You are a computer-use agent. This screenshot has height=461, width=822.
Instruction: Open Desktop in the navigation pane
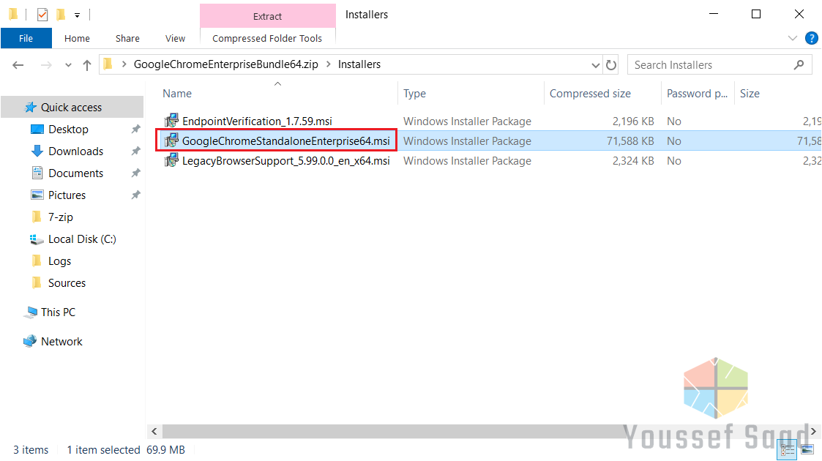tap(68, 130)
